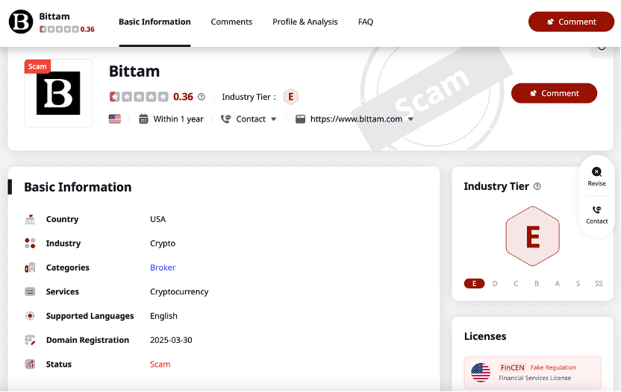The width and height of the screenshot is (621, 392).
Task: Expand the website URL dropdown arrow
Action: pos(411,119)
